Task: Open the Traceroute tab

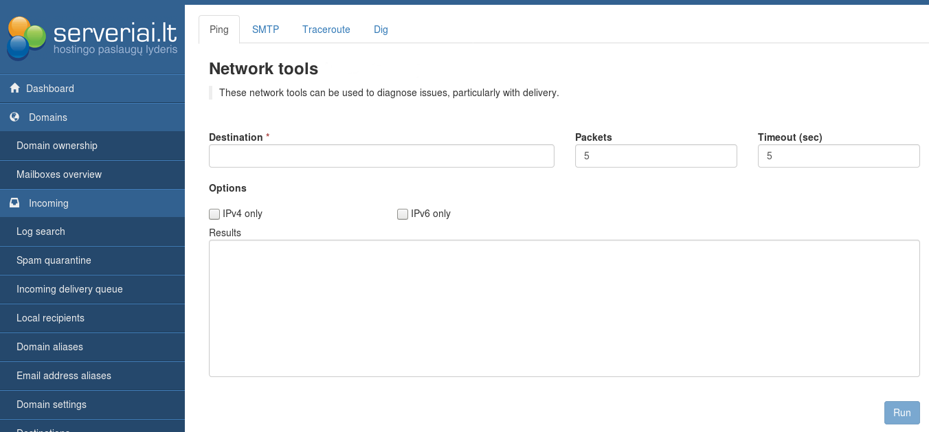Action: click(x=326, y=30)
